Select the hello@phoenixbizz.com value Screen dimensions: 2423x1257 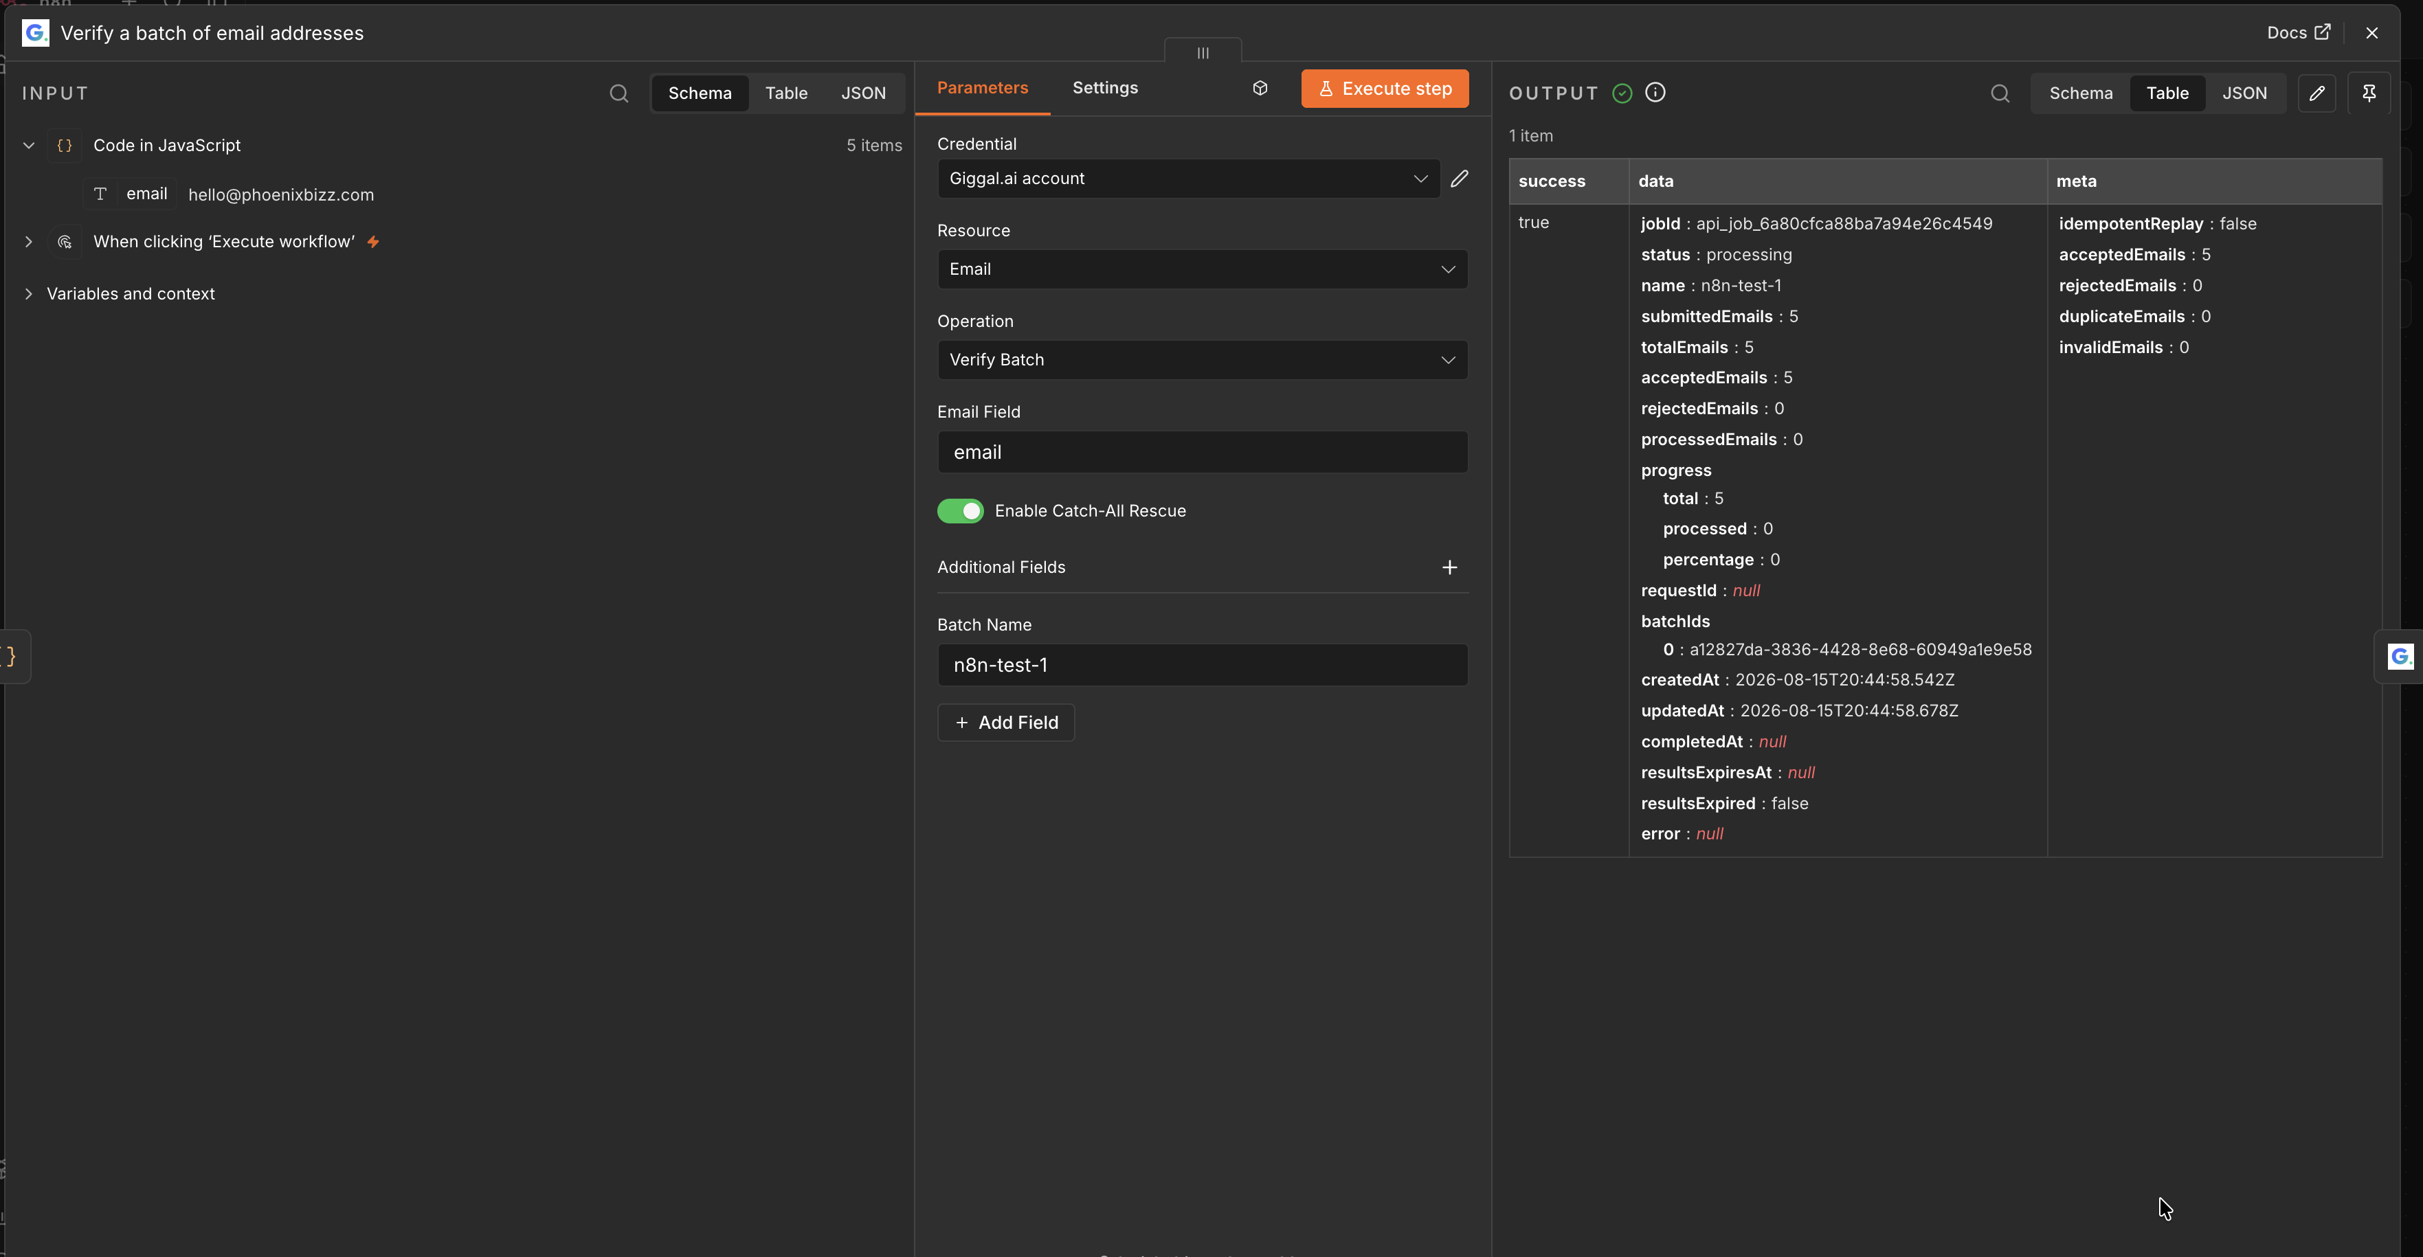(280, 194)
